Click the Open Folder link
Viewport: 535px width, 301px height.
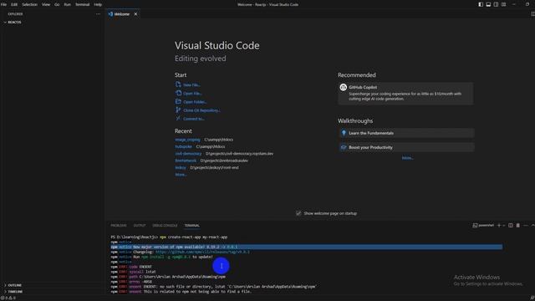click(195, 102)
